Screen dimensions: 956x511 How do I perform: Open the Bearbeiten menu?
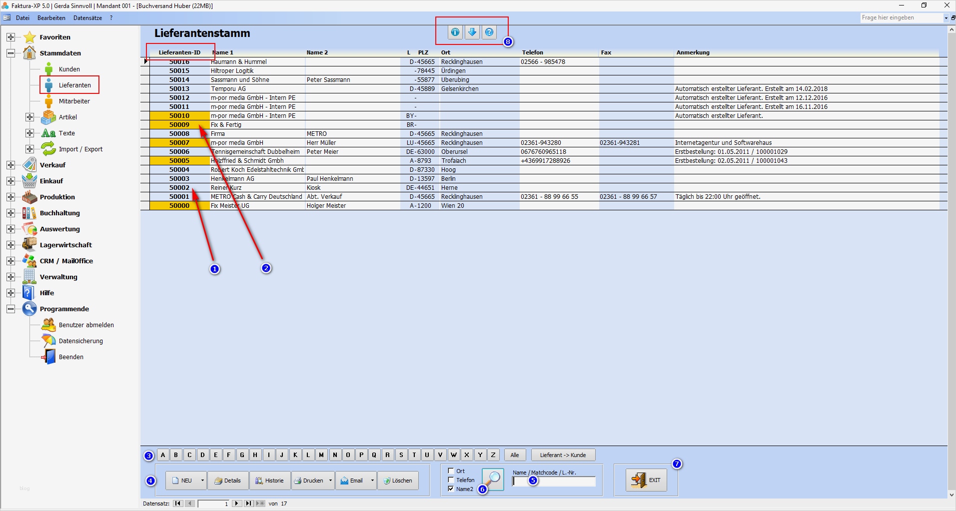tap(51, 17)
